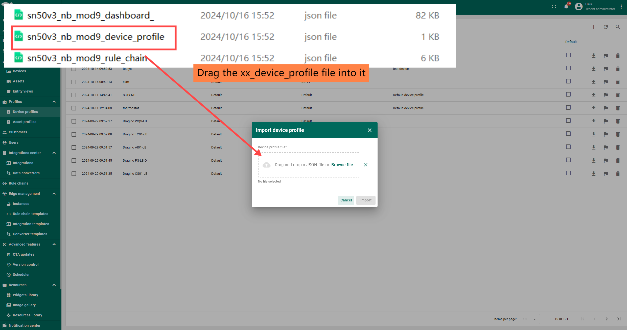Click the Browse file link

tap(342, 165)
